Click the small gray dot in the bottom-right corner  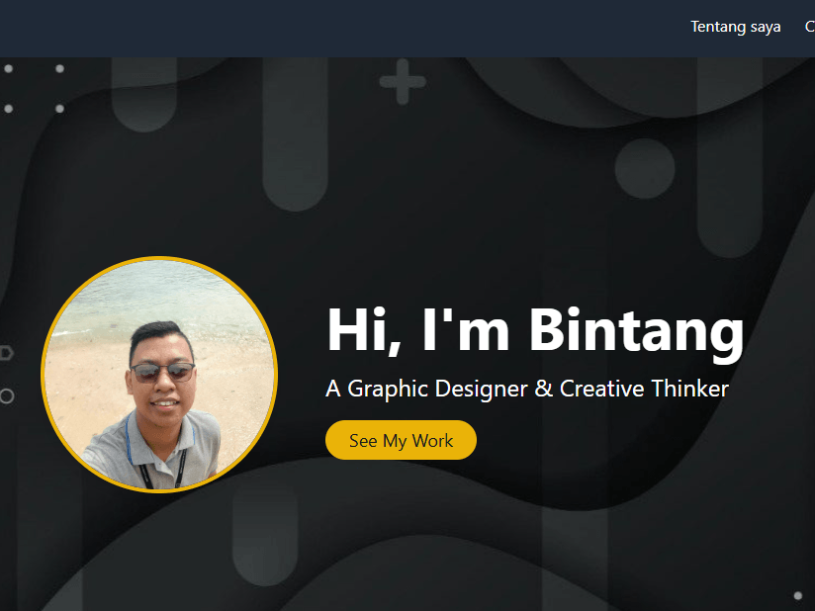pos(797,595)
